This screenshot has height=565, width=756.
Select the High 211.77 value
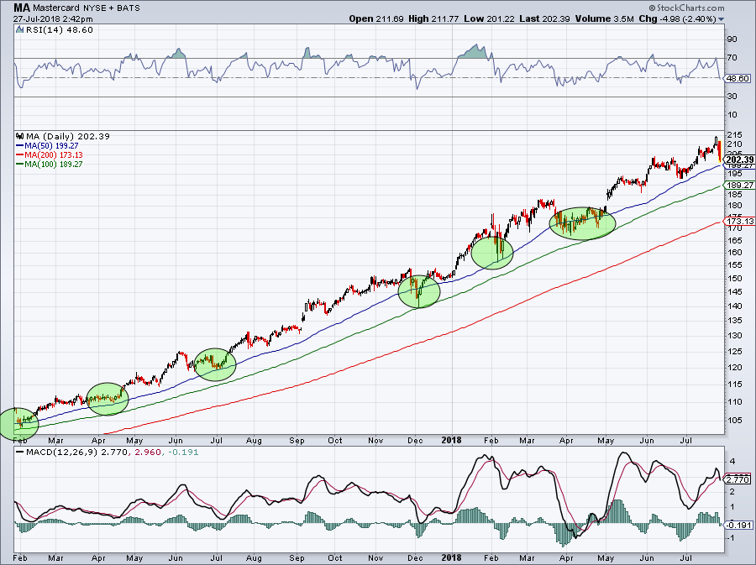coord(434,19)
